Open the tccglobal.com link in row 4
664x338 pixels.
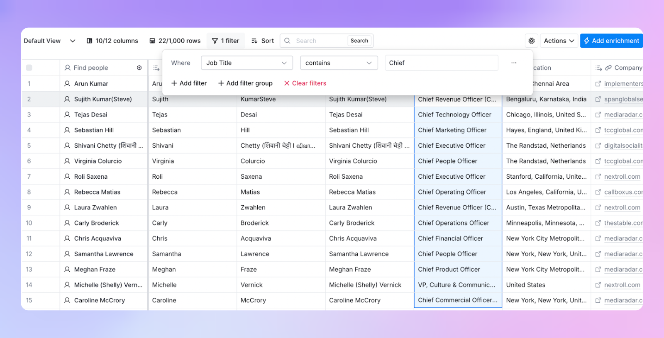pos(624,130)
